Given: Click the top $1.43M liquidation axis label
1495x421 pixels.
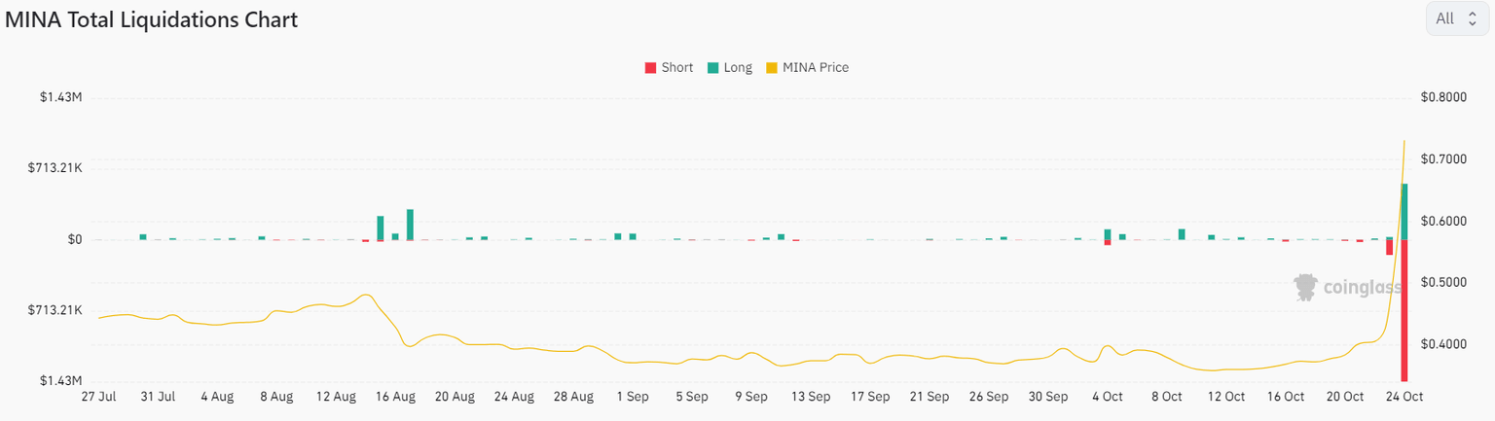Looking at the screenshot, I should click(60, 97).
